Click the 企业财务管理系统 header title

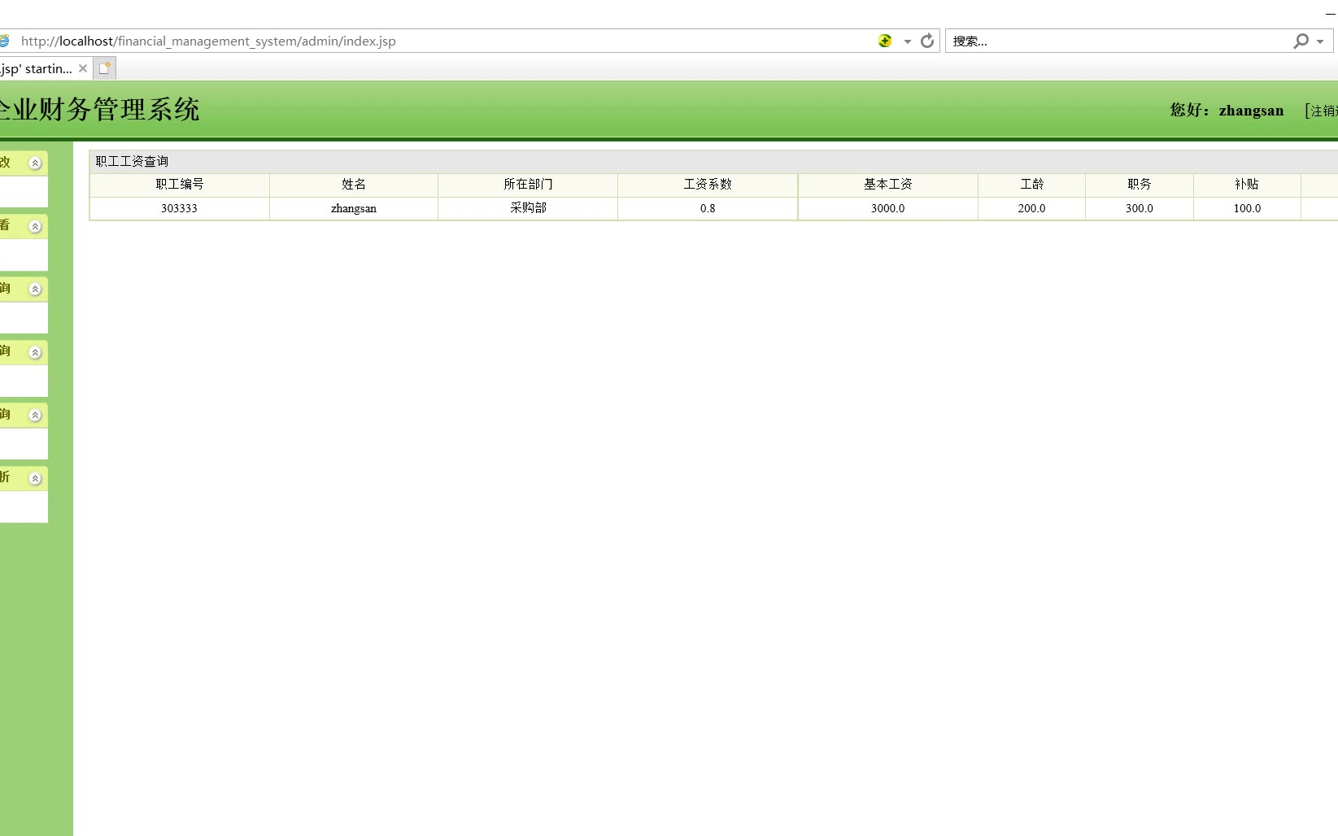[99, 109]
